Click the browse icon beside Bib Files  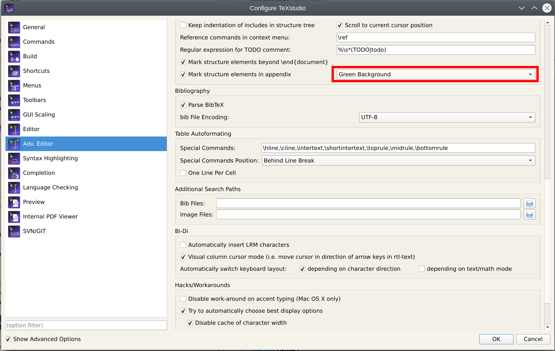[530, 203]
